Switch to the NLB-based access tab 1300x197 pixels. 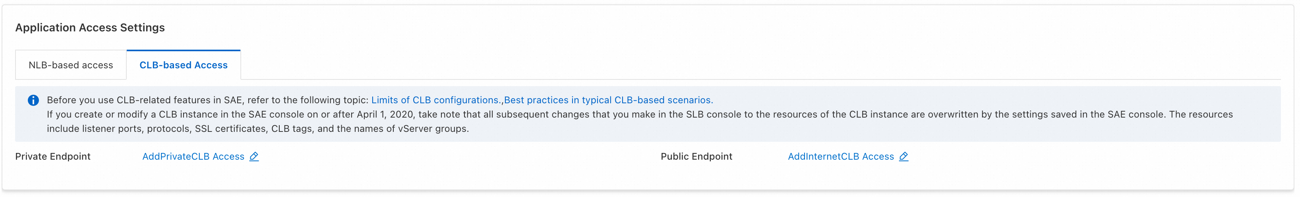click(71, 65)
